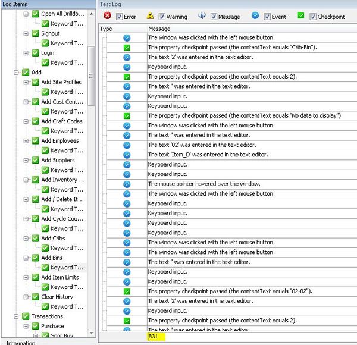Click green checkpoint icon for "02-02" row
Screen dimensions: 357x345
(127, 291)
